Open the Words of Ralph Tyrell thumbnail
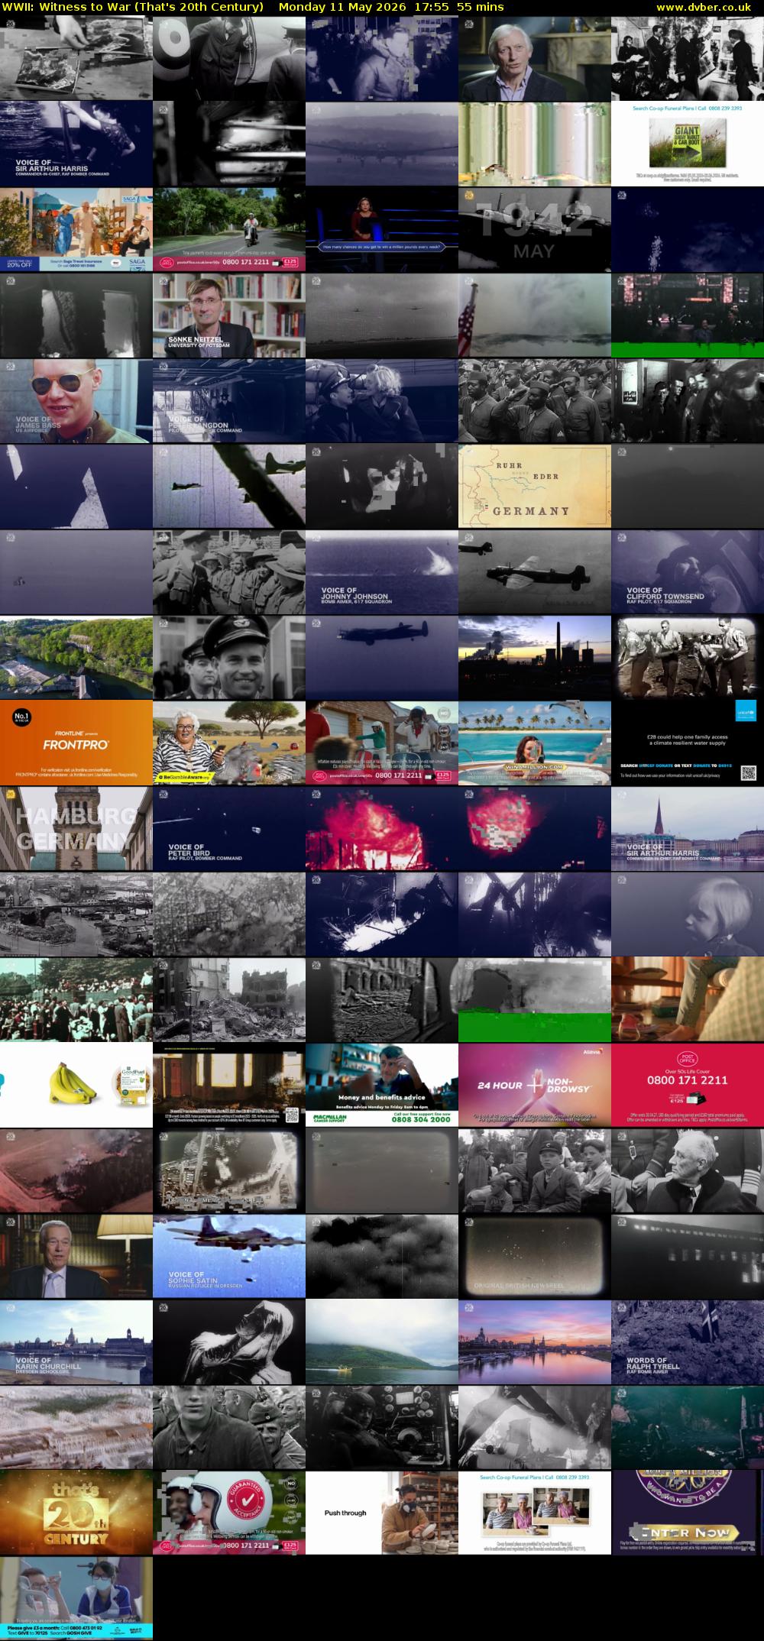 (x=688, y=1342)
